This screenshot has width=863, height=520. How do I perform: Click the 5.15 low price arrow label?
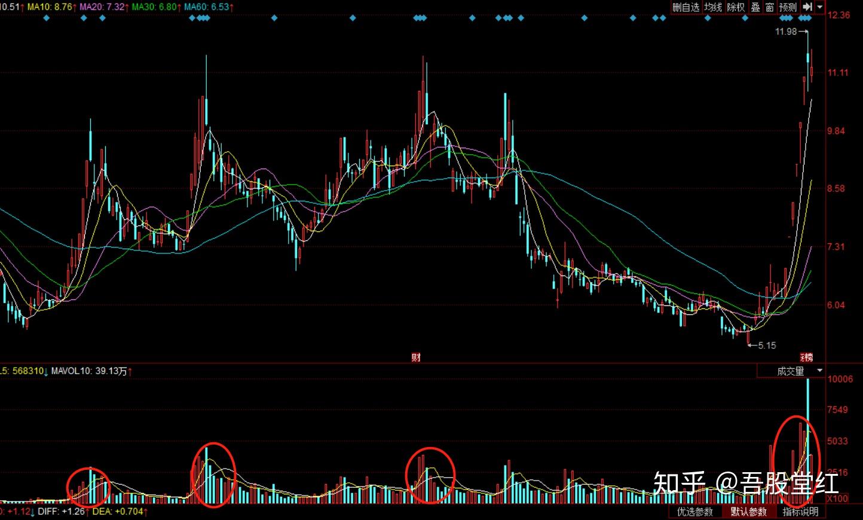coord(762,345)
